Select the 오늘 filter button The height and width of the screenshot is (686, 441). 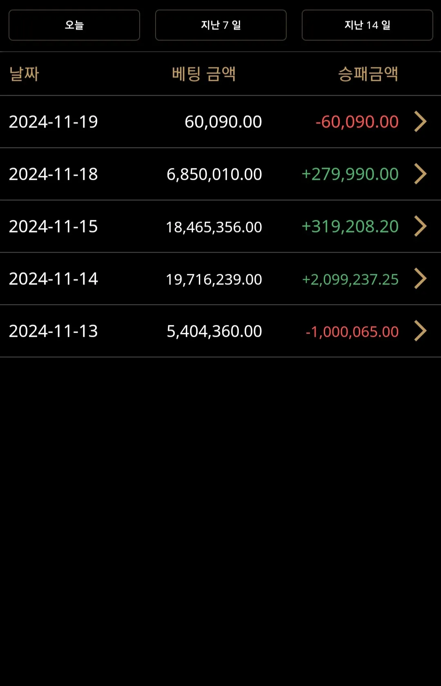coord(74,25)
